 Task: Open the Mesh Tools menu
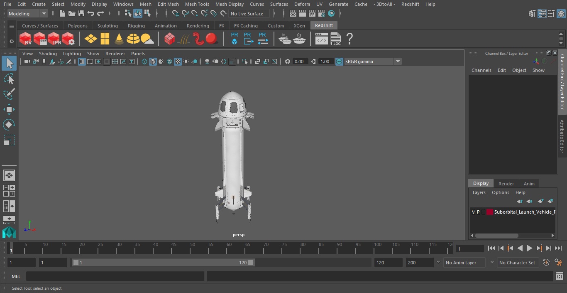(x=197, y=4)
